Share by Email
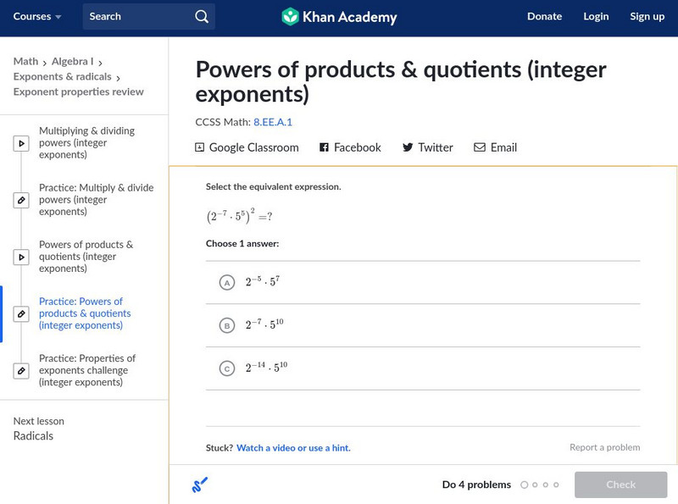678x504 pixels. point(495,147)
